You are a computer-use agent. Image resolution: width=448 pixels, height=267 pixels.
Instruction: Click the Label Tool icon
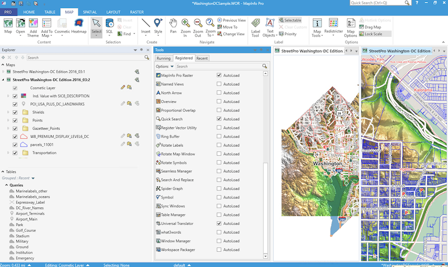[x=256, y=27]
